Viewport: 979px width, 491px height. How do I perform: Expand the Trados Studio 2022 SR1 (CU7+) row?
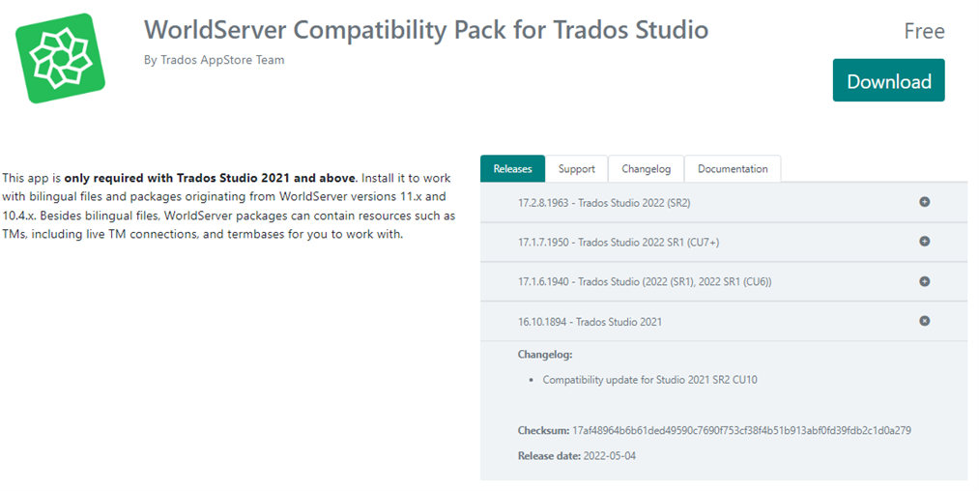(x=724, y=242)
